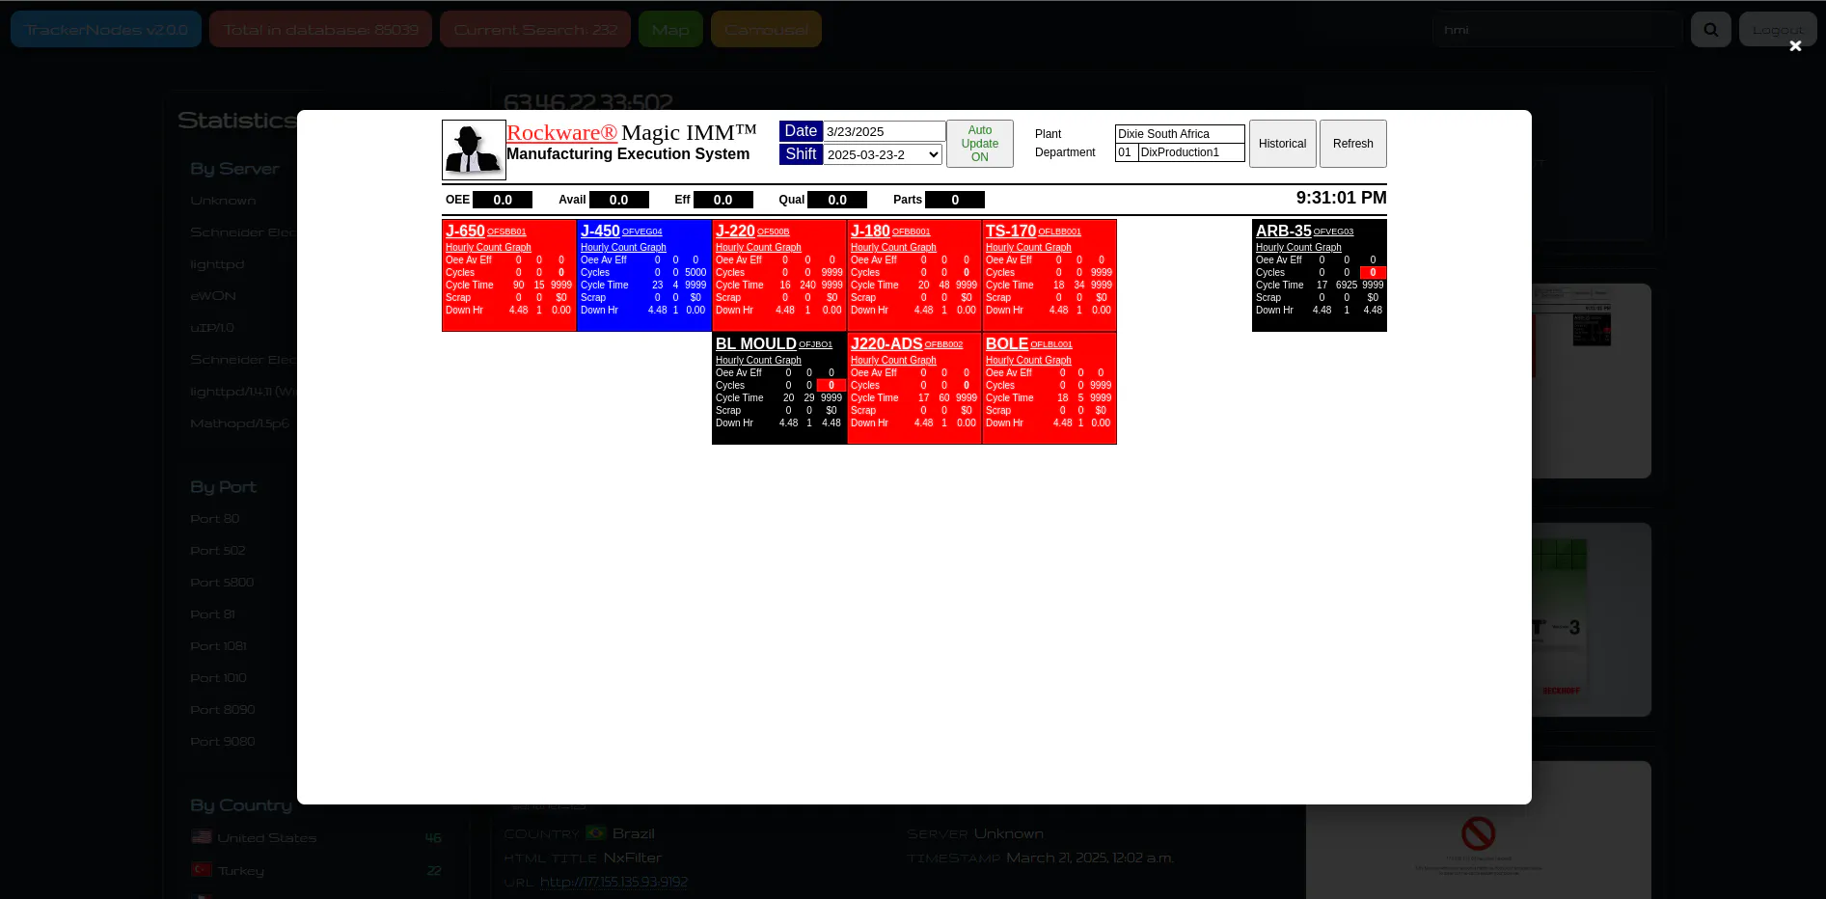The height and width of the screenshot is (899, 1826).
Task: Open the J-650 machine link
Action: coord(465,232)
